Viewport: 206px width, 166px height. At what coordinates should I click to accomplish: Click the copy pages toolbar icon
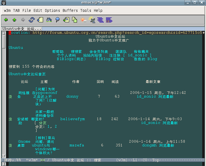point(74,20)
